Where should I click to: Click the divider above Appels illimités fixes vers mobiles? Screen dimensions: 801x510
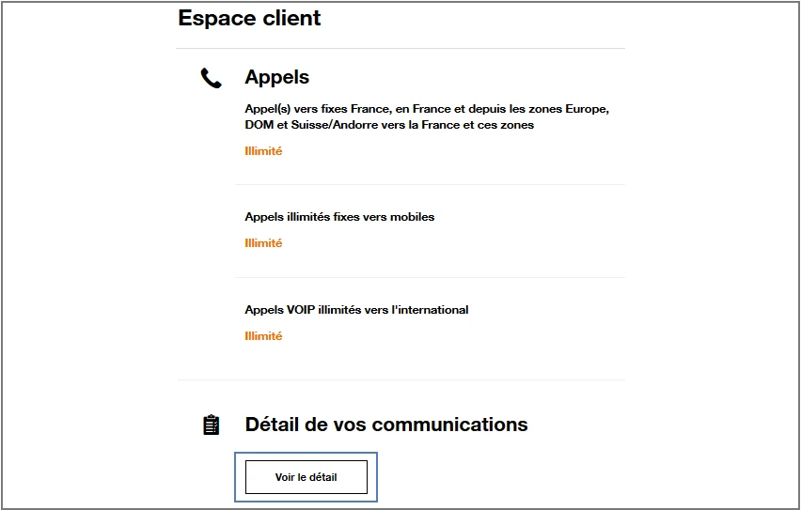tap(429, 185)
